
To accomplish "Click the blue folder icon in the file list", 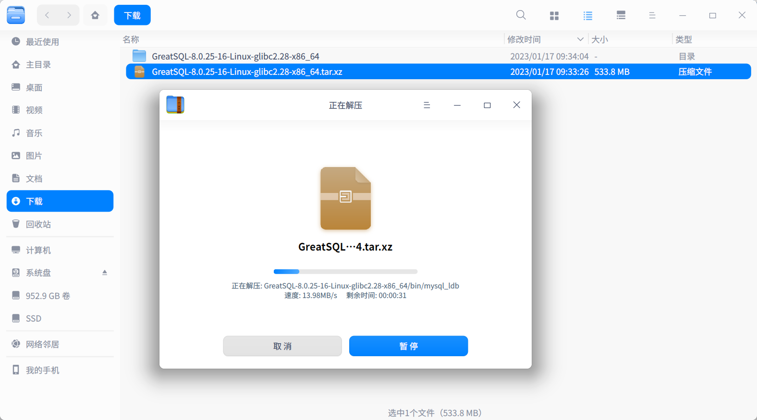I will coord(139,56).
